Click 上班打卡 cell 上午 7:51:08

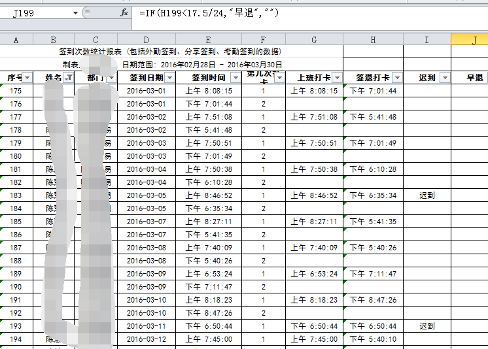click(314, 117)
